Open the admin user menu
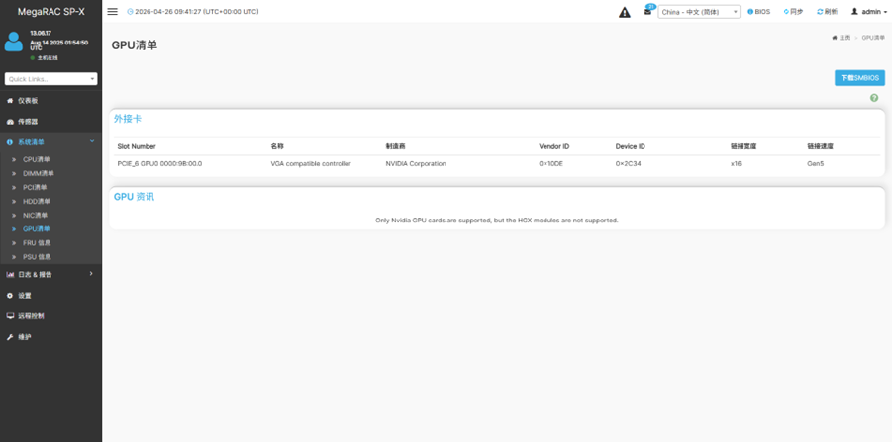 tap(869, 11)
